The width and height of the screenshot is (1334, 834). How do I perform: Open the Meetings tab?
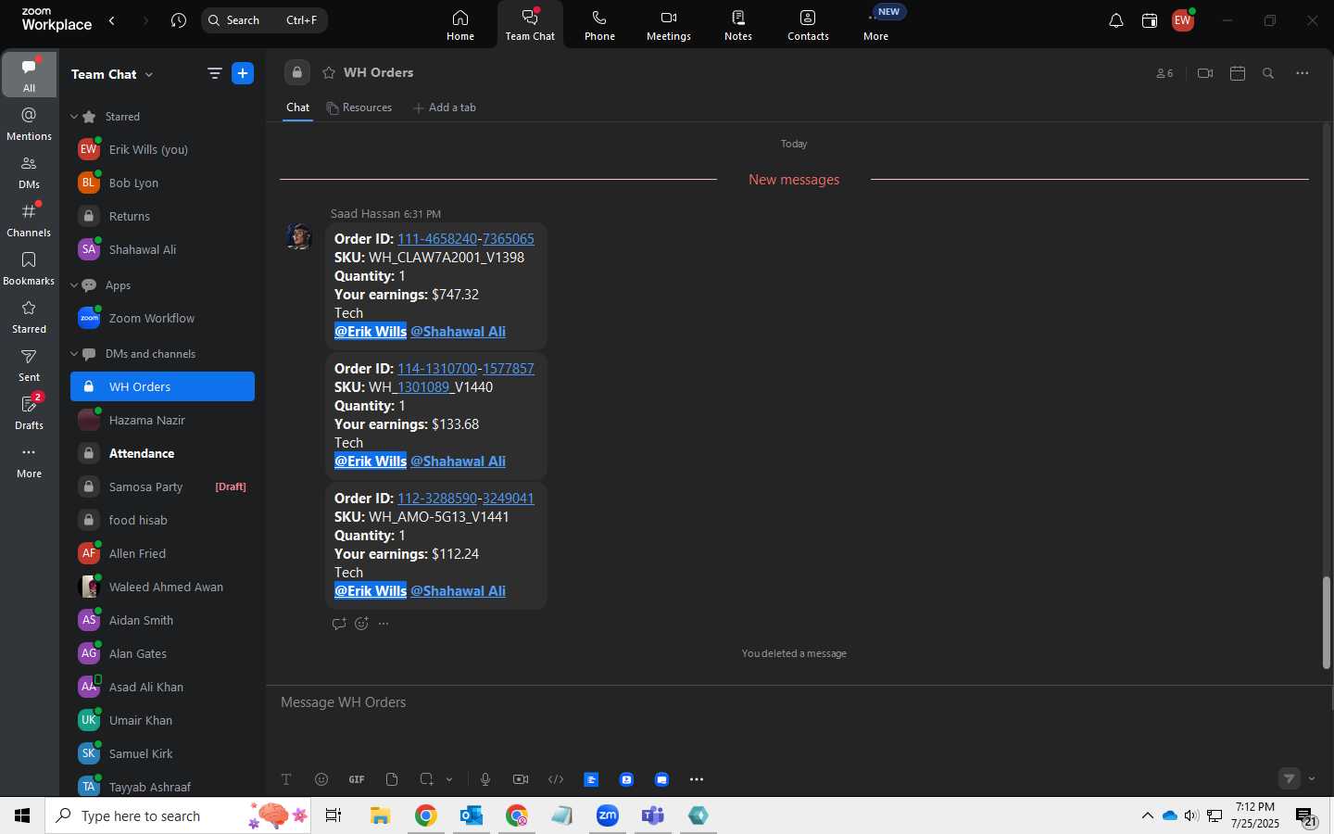669,25
